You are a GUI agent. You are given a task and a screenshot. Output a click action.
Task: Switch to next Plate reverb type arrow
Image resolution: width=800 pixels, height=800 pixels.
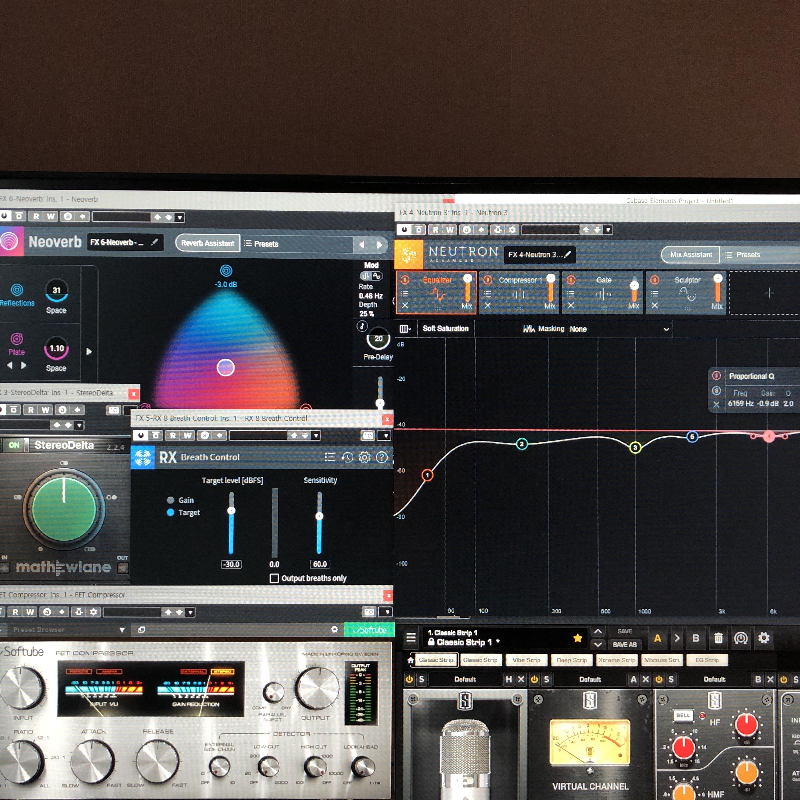24,365
